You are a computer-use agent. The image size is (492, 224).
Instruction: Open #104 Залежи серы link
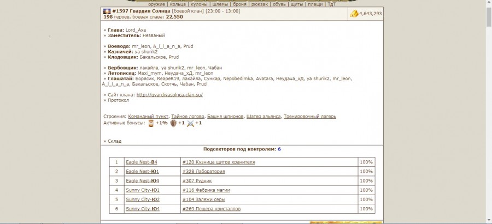pos(204,199)
